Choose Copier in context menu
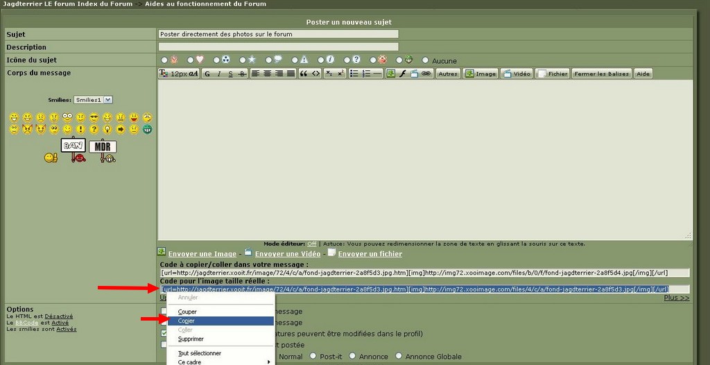The width and height of the screenshot is (710, 365). (221, 321)
